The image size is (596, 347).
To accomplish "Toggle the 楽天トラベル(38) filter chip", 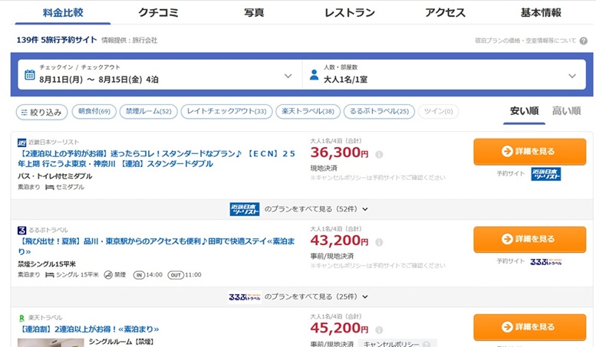I will pyautogui.click(x=308, y=111).
